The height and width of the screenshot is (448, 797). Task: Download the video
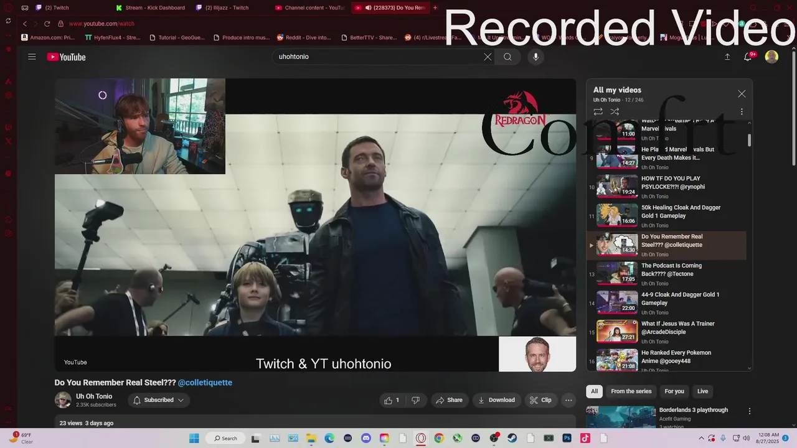[496, 400]
